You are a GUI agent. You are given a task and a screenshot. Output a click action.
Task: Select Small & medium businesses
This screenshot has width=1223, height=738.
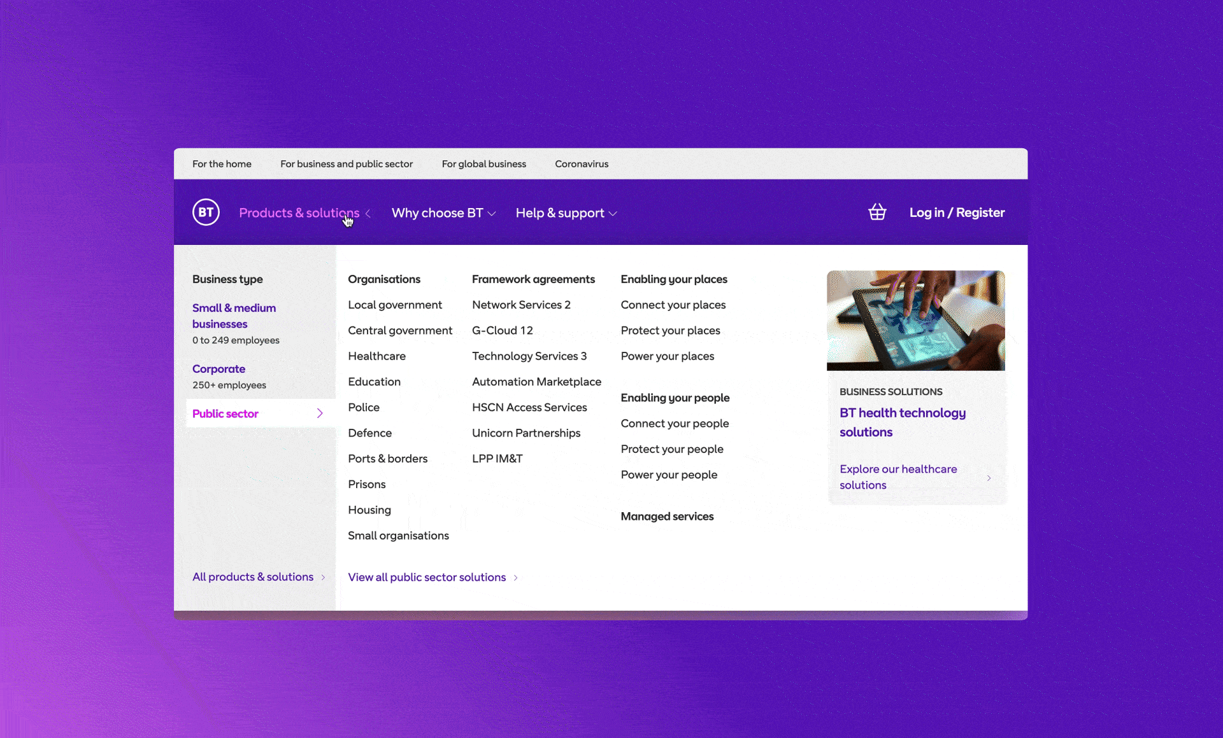click(x=234, y=316)
